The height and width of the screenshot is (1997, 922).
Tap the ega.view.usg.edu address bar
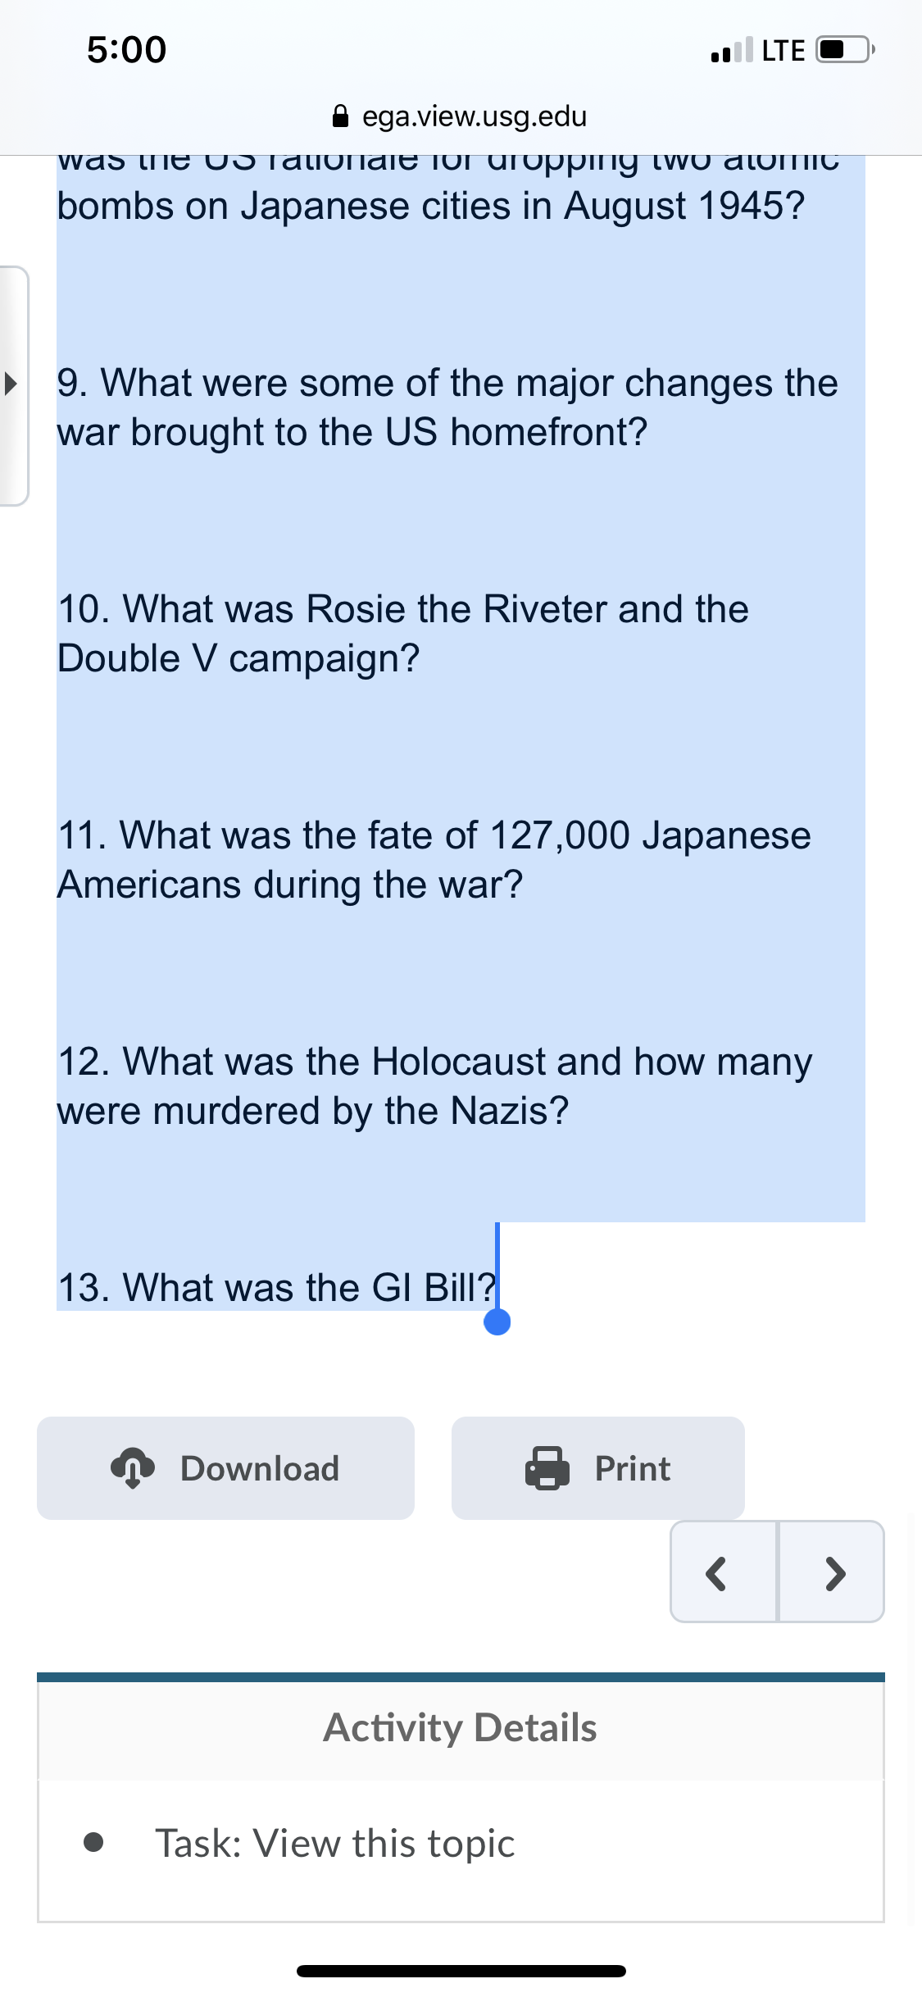click(460, 116)
